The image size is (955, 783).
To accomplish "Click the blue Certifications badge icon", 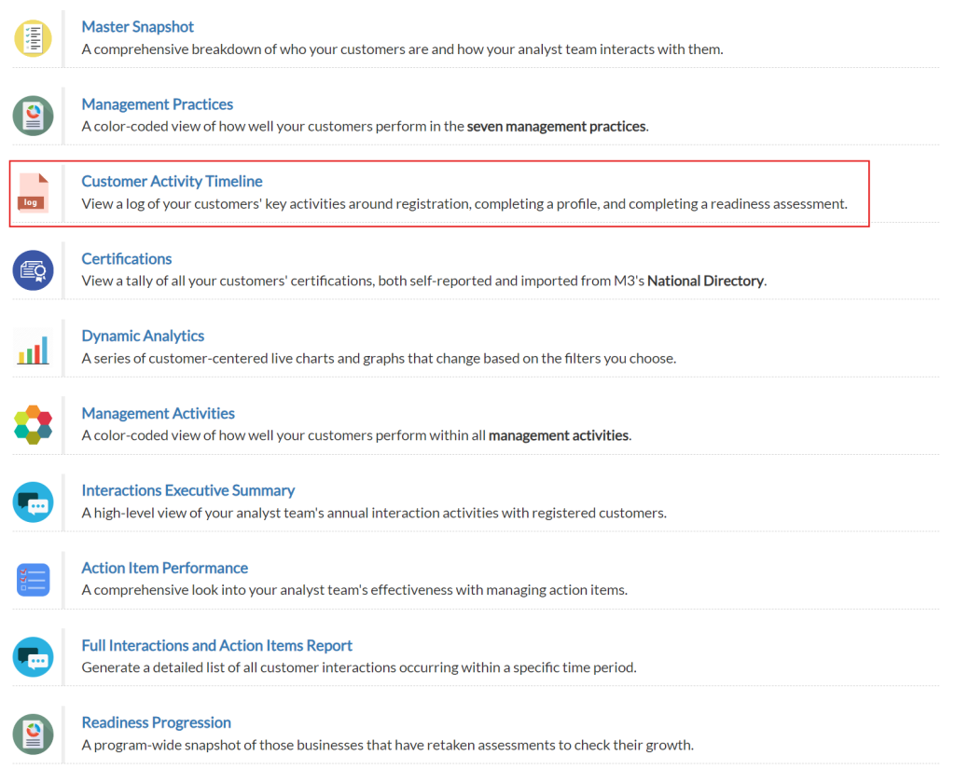I will click(34, 270).
